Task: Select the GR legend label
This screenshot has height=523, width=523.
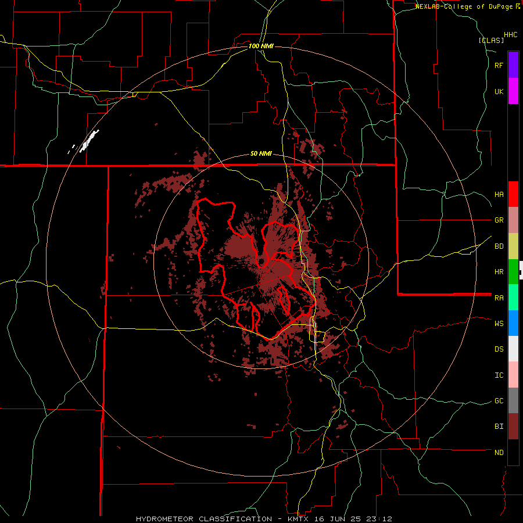Action: [x=499, y=220]
